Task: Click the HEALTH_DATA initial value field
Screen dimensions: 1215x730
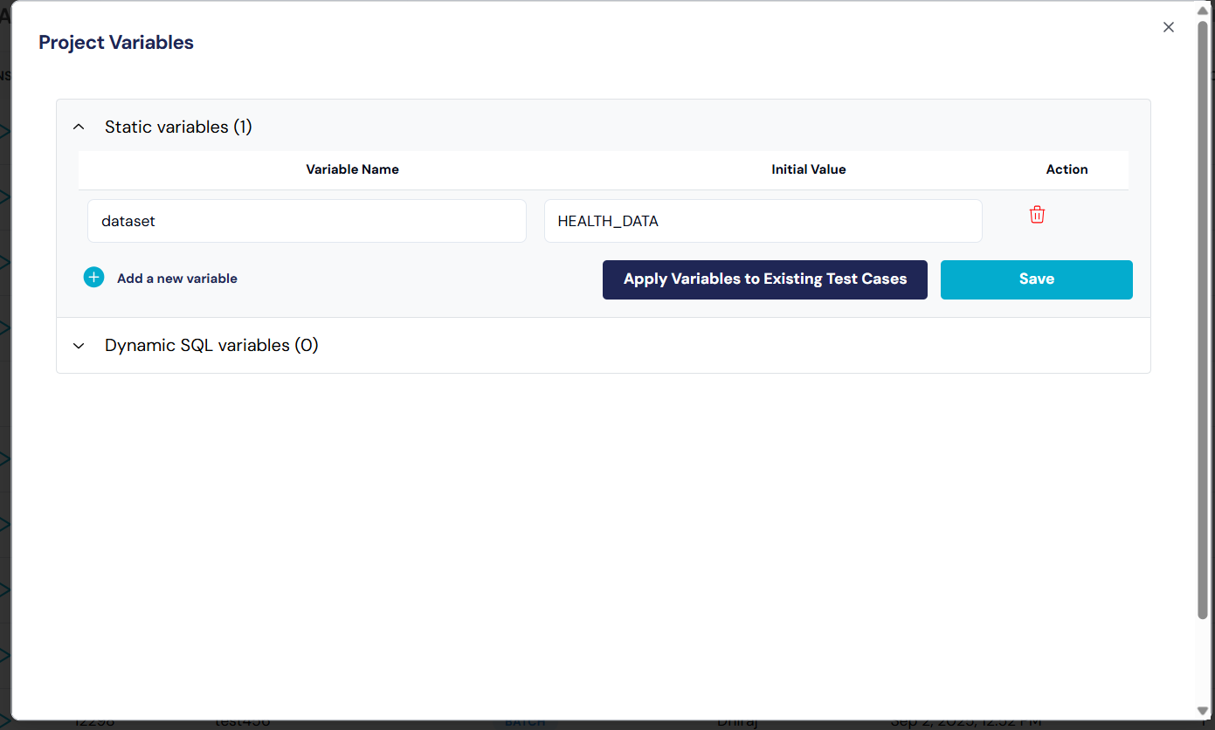Action: [x=763, y=221]
